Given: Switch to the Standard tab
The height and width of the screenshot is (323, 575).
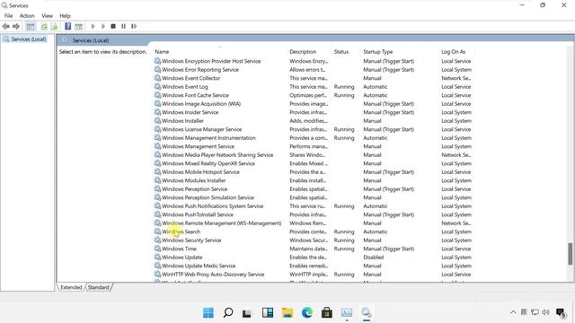Looking at the screenshot, I should pyautogui.click(x=98, y=287).
